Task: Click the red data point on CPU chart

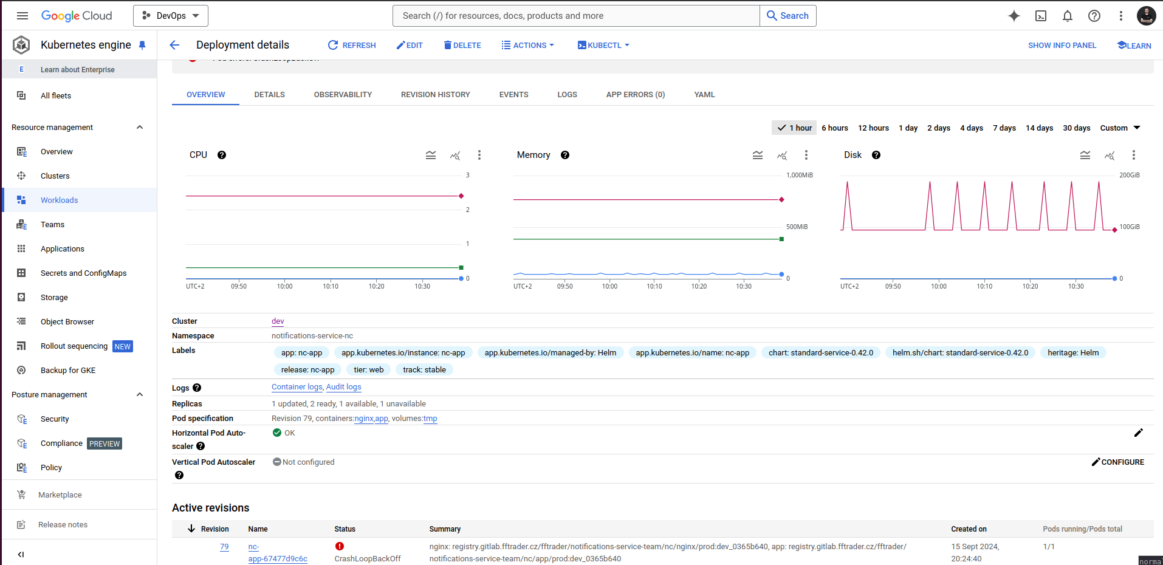Action: pyautogui.click(x=461, y=196)
